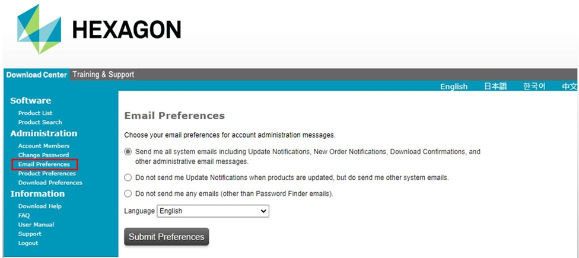579x258 pixels.
Task: Open Product List in sidebar
Action: point(35,113)
